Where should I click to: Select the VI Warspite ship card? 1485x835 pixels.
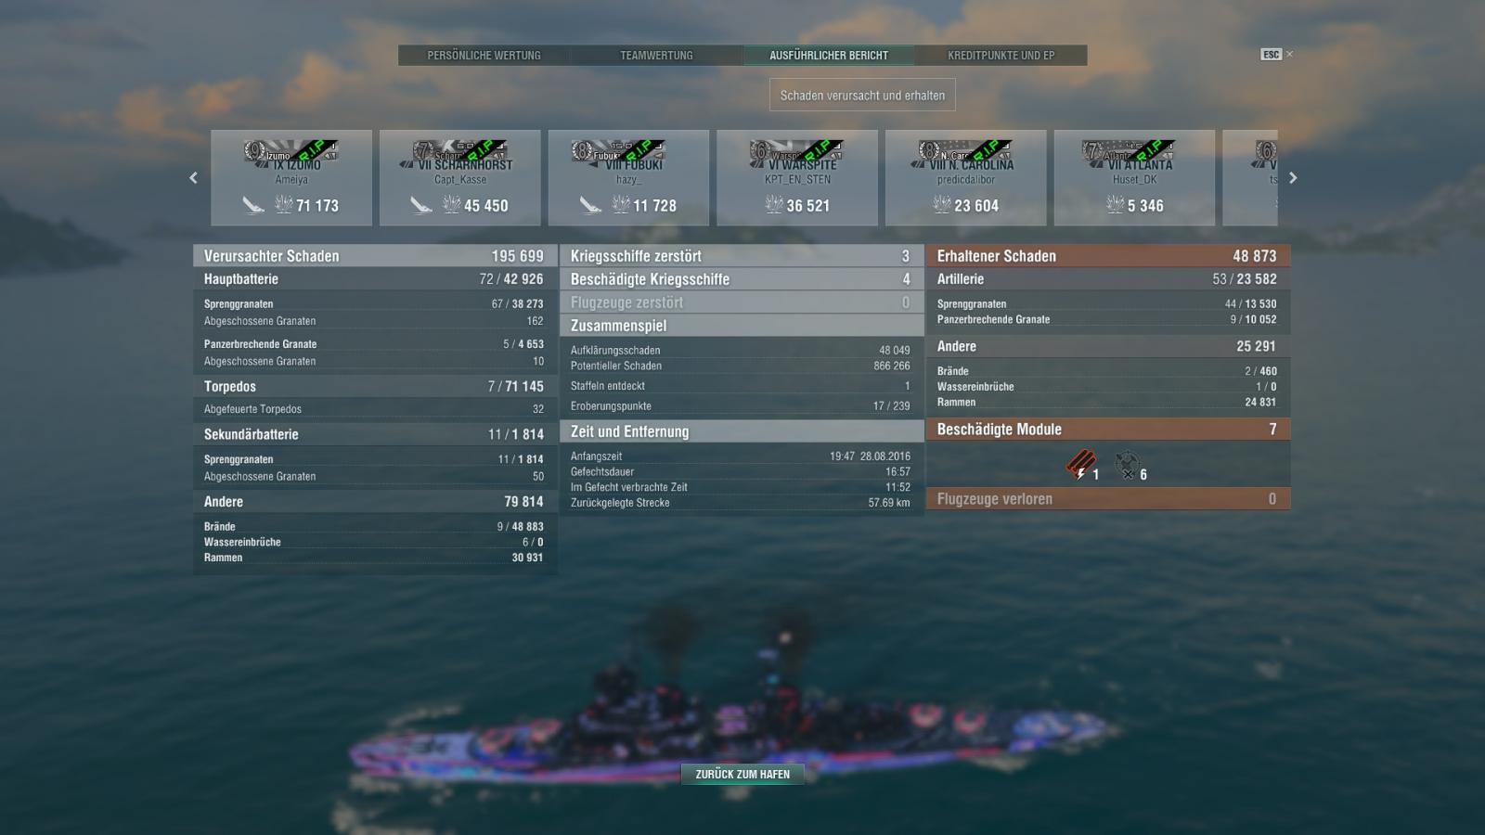point(797,177)
